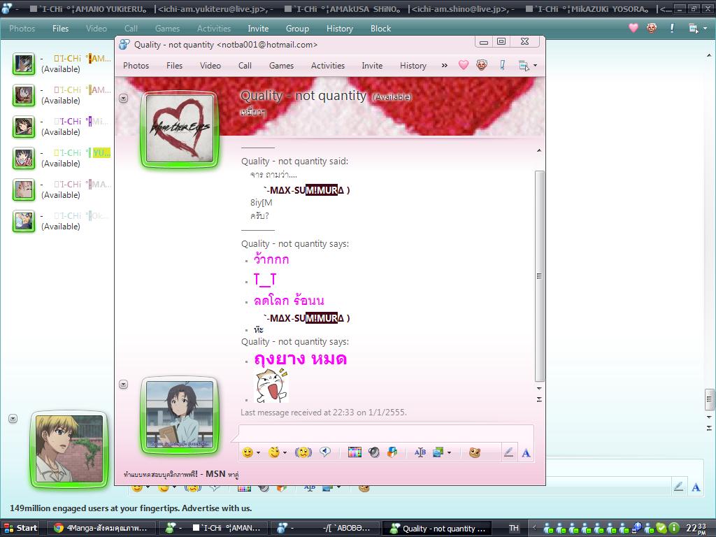
Task: Collapse your display picture in the group window
Action: tap(13, 419)
